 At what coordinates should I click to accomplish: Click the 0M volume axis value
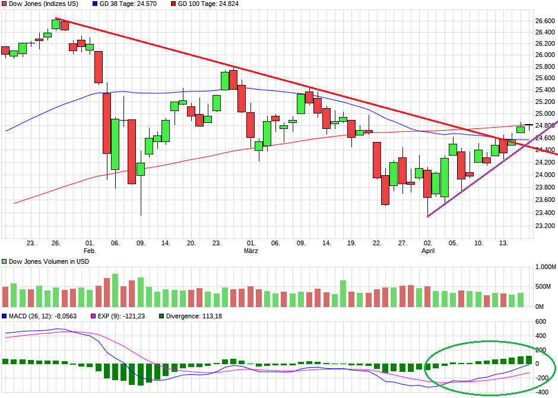coord(540,307)
